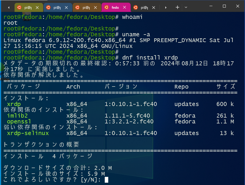The height and width of the screenshot is (185, 245).
Task: Click the cursor at the y/N prompt
Action: (106, 179)
